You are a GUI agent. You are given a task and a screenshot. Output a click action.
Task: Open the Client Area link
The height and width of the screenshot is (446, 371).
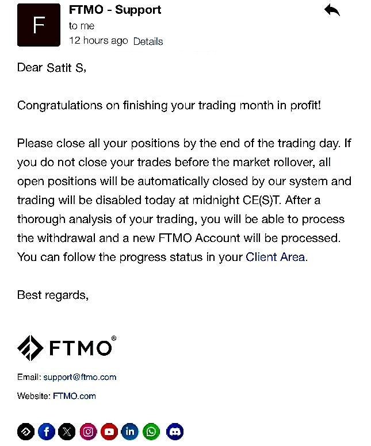click(276, 257)
